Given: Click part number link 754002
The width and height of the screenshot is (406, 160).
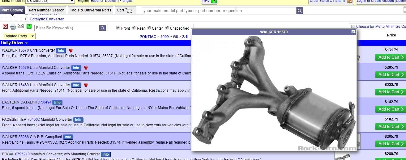Looking at the screenshot, I should pos(34,120).
